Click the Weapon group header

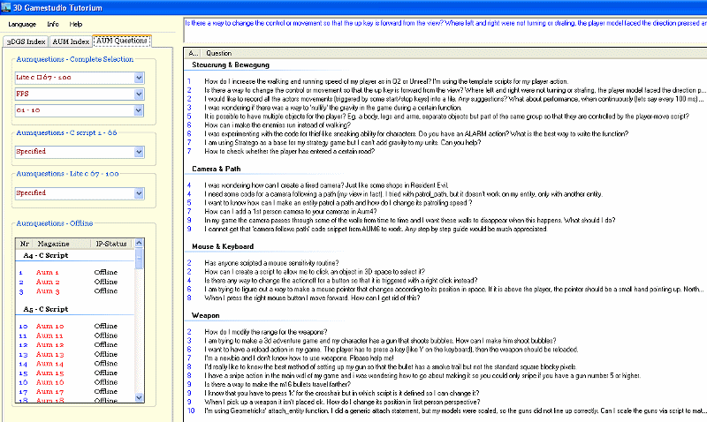pos(206,316)
